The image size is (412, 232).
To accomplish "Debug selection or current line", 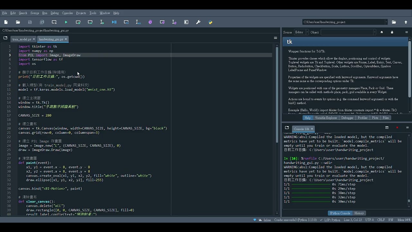I will pos(138,22).
